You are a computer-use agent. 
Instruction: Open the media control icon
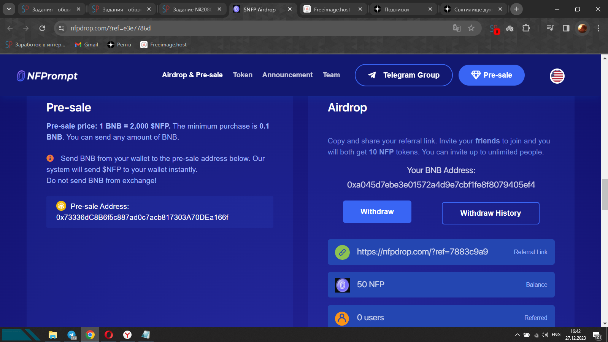click(550, 28)
